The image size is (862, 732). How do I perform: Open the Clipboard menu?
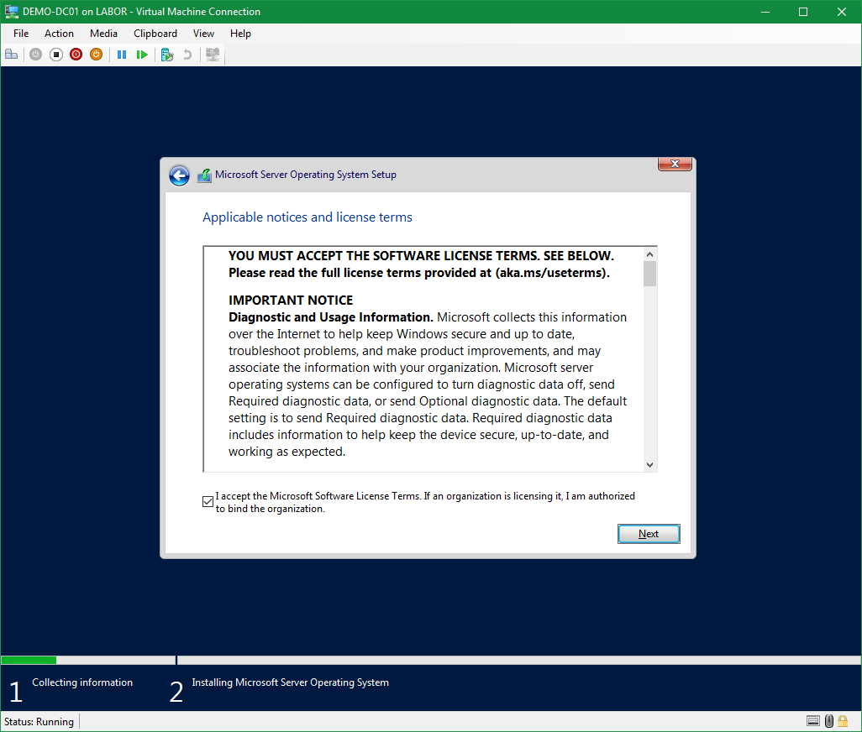155,34
